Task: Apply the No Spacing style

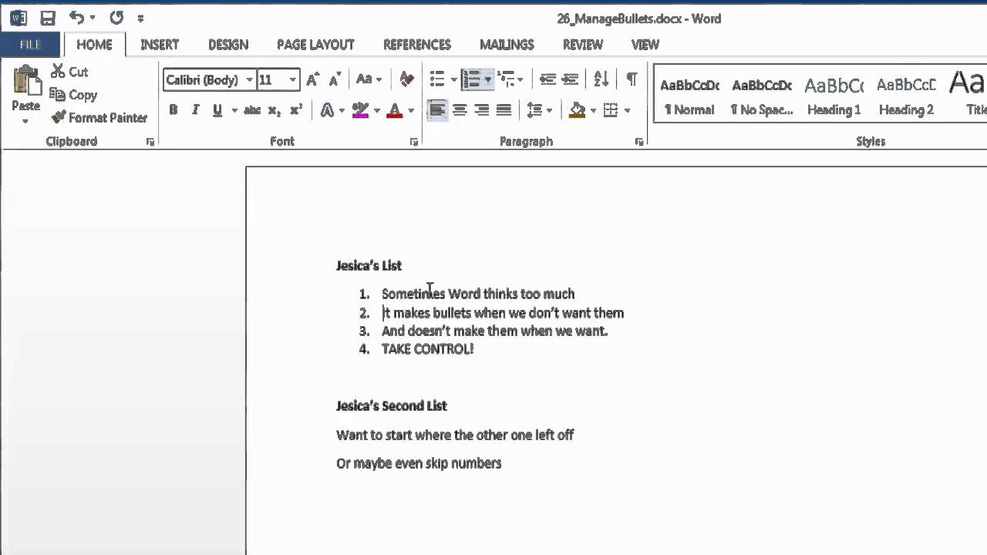Action: pyautogui.click(x=762, y=94)
